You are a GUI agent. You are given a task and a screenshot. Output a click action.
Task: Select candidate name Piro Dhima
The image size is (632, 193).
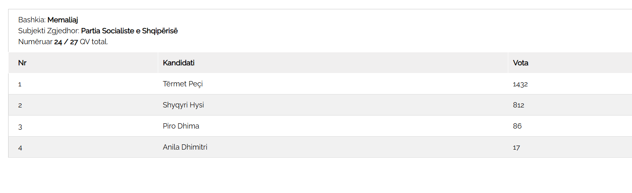pos(181,126)
